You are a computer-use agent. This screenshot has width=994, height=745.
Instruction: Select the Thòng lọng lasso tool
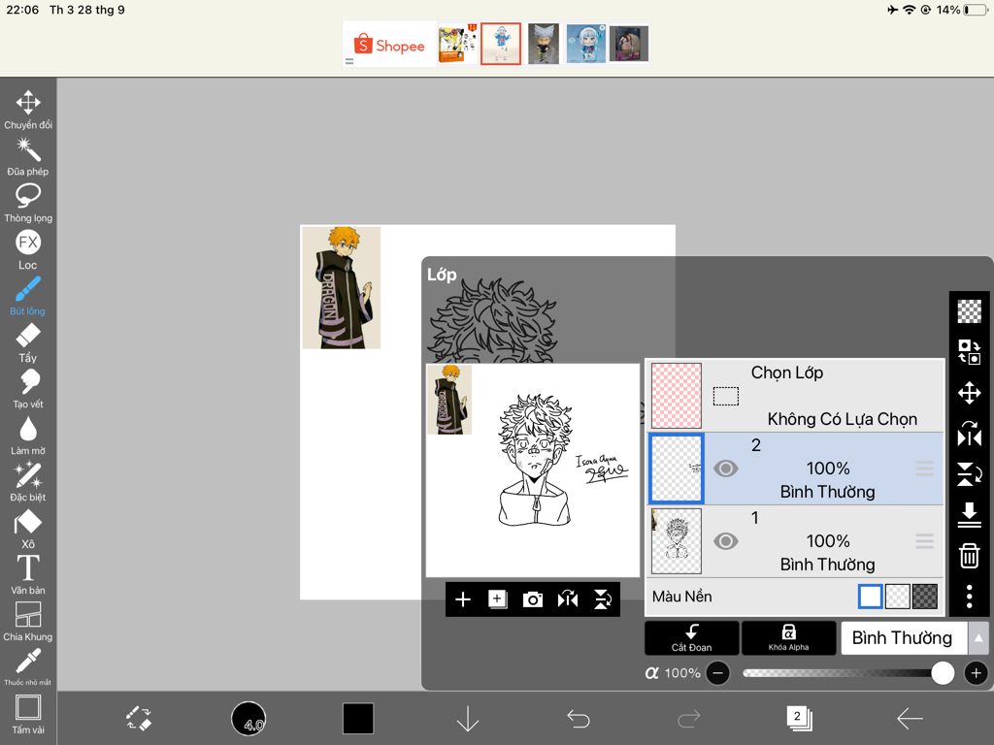tap(28, 203)
